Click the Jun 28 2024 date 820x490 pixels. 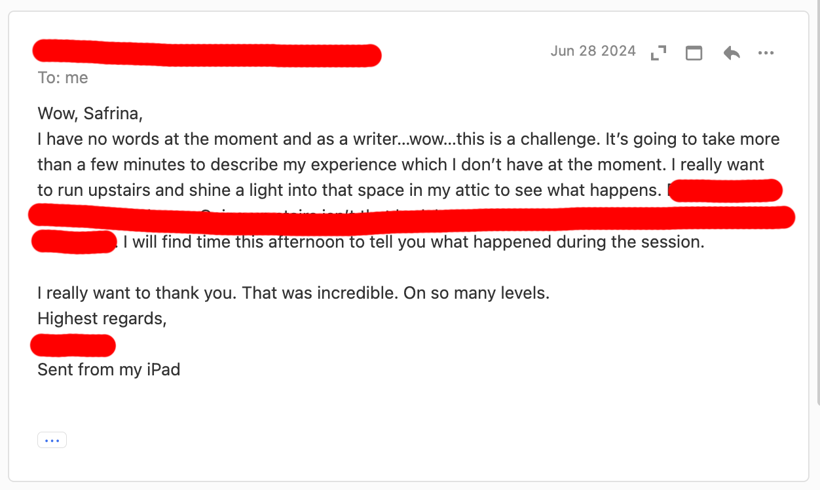click(593, 51)
